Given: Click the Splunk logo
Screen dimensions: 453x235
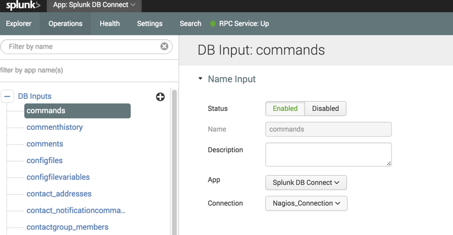Looking at the screenshot, I should pos(23,5).
